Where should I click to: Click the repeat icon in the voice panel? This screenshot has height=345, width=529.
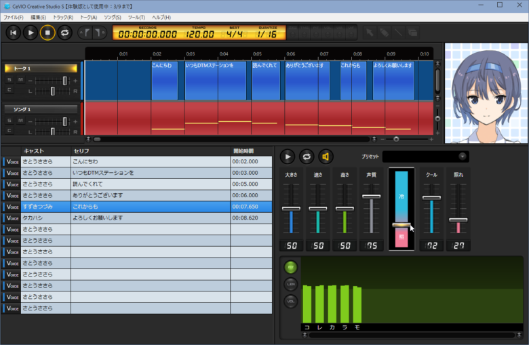307,157
